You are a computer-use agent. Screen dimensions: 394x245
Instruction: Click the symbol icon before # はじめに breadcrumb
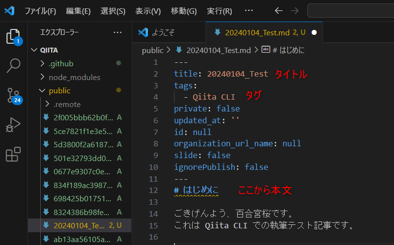click(266, 50)
